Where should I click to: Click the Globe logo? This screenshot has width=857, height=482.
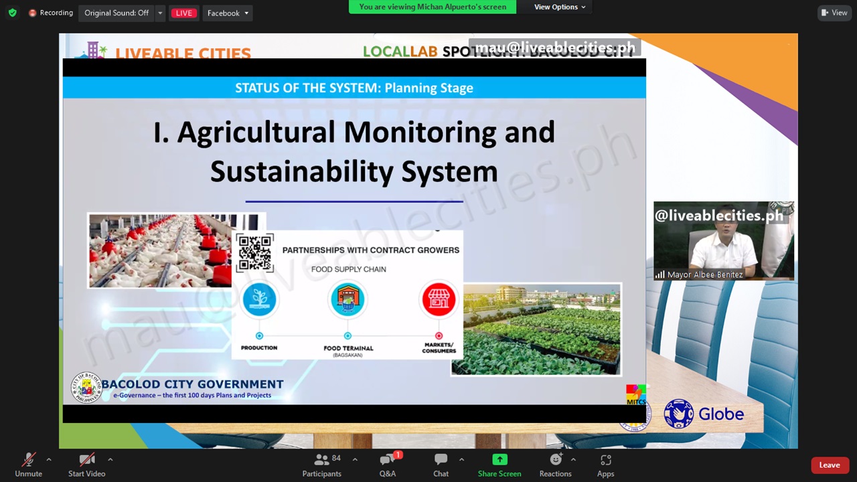[704, 414]
